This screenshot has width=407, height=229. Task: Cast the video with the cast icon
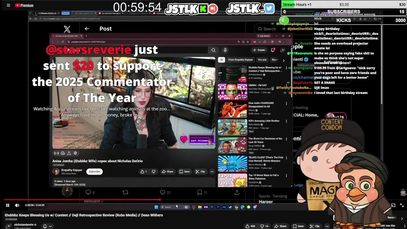(x=393, y=205)
